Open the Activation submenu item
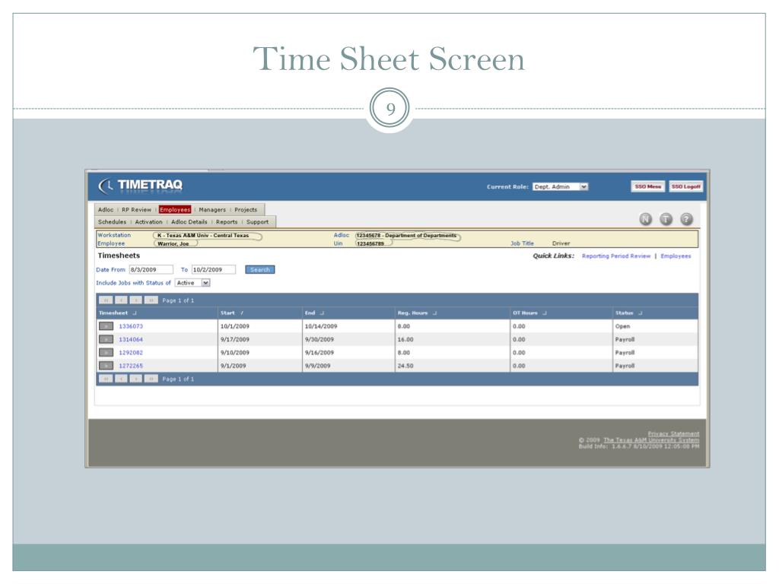This screenshot has height=584, width=779. (x=148, y=222)
